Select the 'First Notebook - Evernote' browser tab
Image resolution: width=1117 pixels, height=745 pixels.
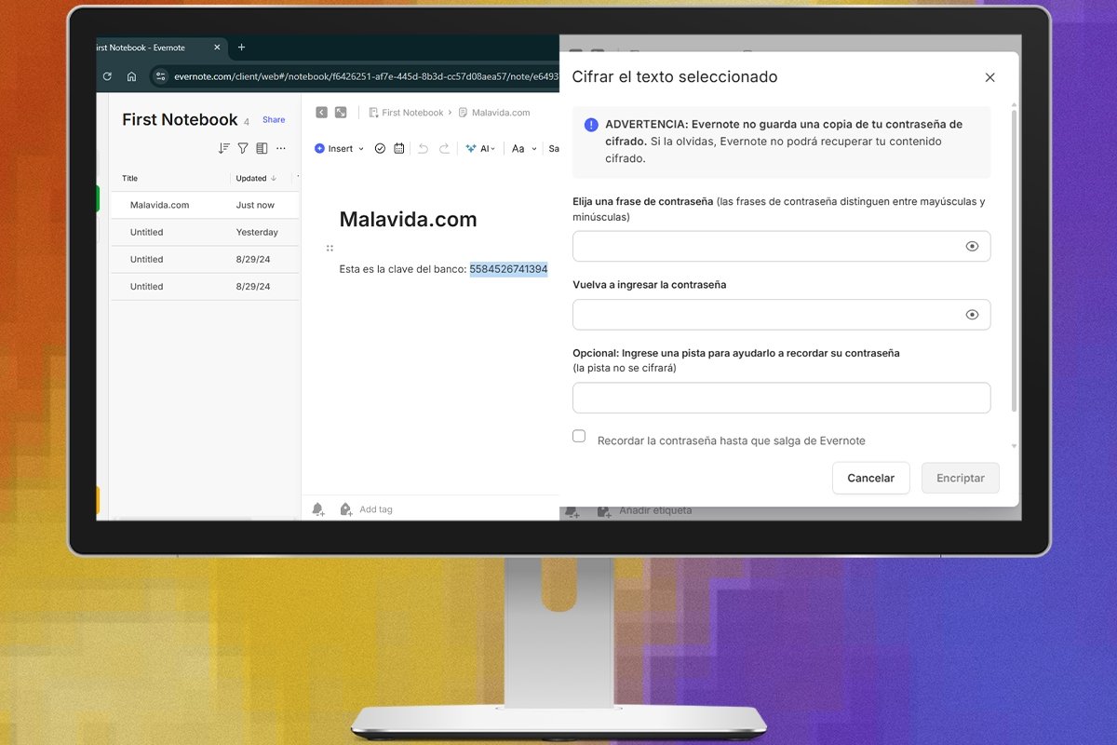coord(149,47)
